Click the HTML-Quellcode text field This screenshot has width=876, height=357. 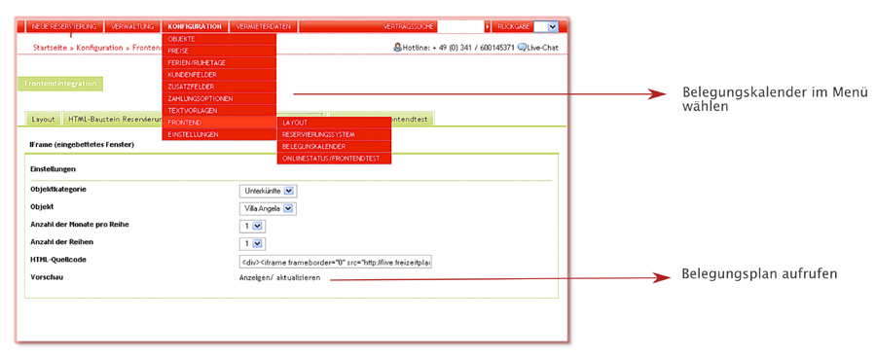pos(335,262)
